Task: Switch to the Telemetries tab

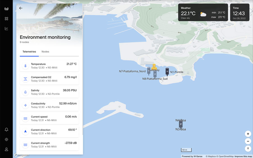Action: pos(29,52)
